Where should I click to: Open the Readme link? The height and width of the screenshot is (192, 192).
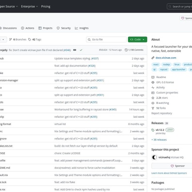[161, 77]
